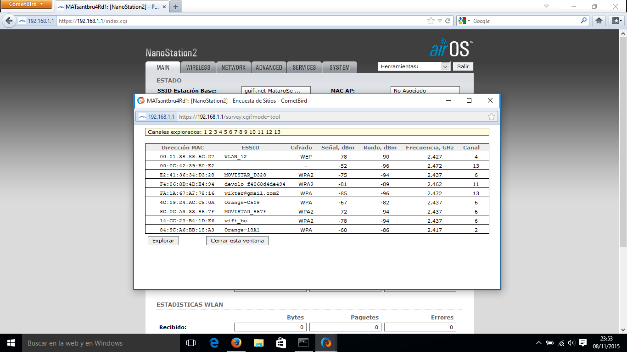Open the command prompt taskbar icon
The height and width of the screenshot is (352, 627).
[x=303, y=343]
